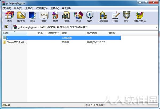Sort by the 大小 column header
160x109 pixels.
(35, 33)
